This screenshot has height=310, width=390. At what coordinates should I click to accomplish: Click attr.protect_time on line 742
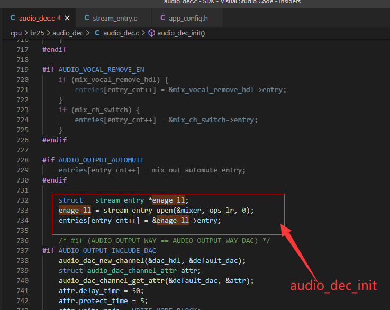[x=93, y=301]
